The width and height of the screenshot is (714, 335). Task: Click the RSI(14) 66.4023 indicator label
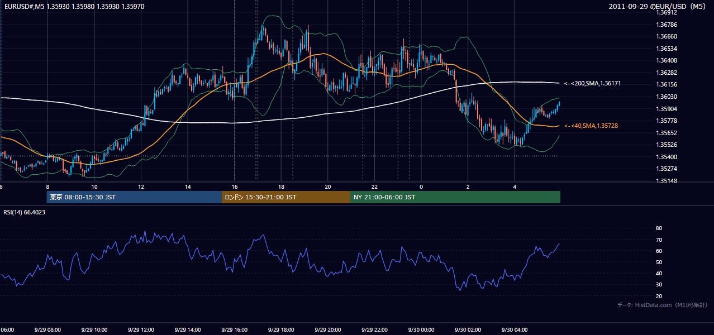click(25, 212)
